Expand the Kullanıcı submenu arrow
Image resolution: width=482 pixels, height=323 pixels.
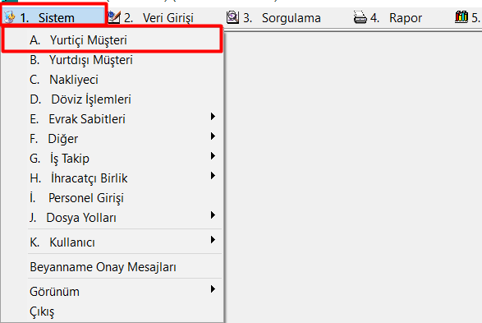click(x=213, y=240)
